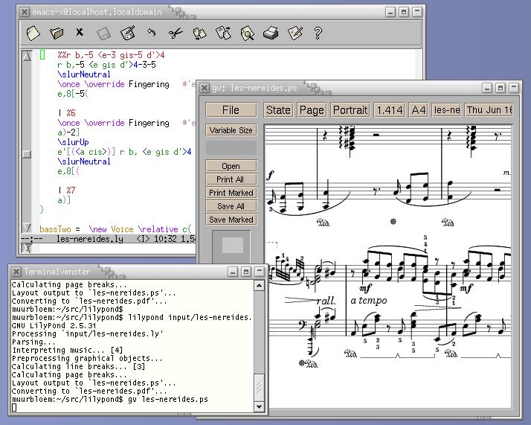This screenshot has width=531, height=425.
Task: Click the Undo arrow icon in Emacs toolbar
Action: coord(152,33)
